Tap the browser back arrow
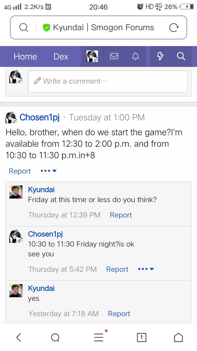The width and height of the screenshot is (197, 351). [19, 337]
